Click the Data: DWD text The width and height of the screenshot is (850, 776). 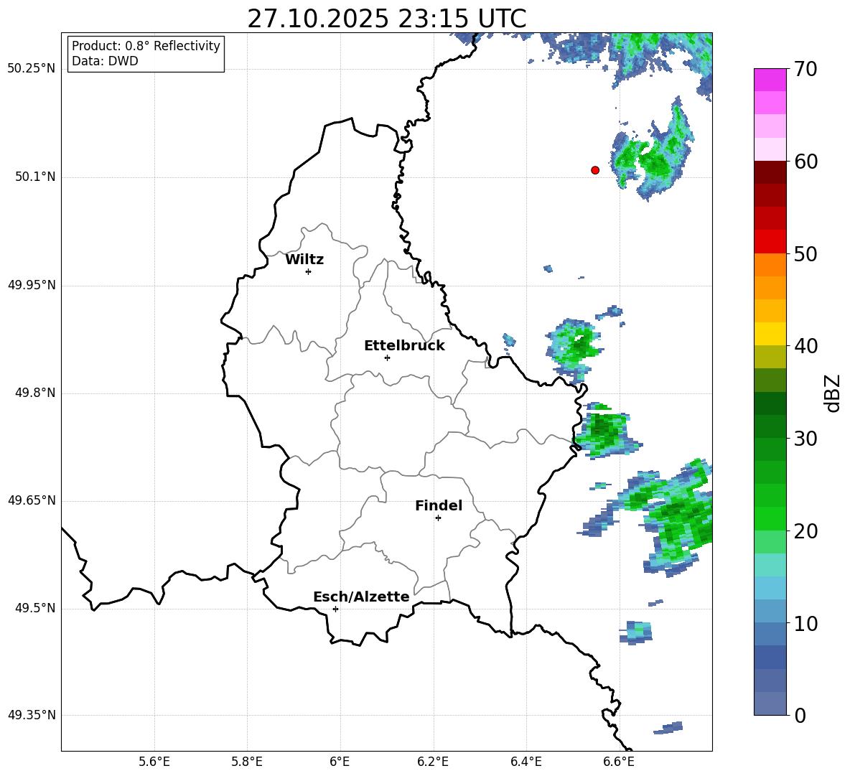(x=105, y=61)
